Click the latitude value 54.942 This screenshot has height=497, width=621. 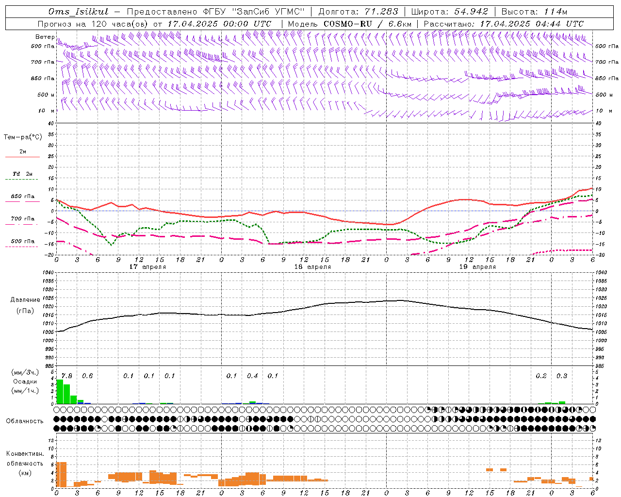(x=471, y=12)
